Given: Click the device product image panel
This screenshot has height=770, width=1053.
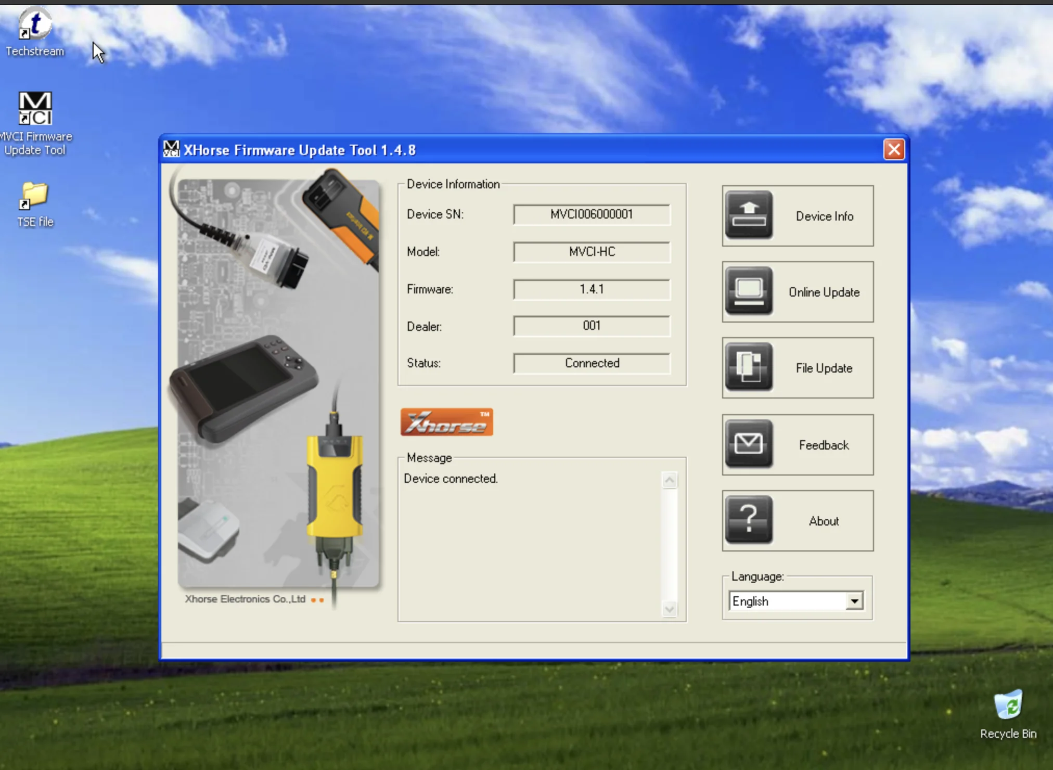Looking at the screenshot, I should click(278, 383).
